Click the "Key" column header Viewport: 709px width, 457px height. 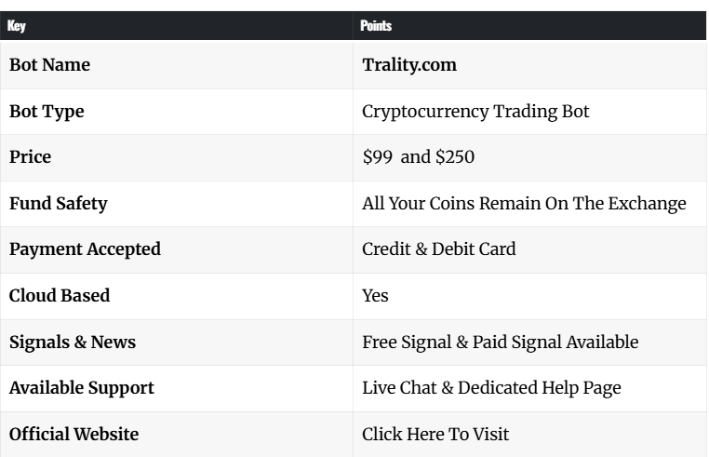[x=17, y=26]
